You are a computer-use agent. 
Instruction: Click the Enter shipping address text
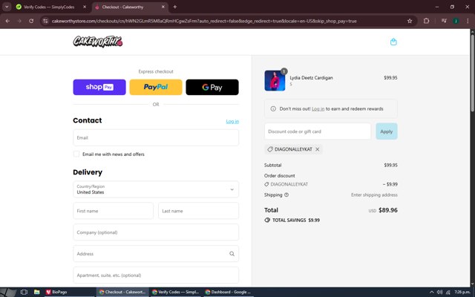coord(374,195)
